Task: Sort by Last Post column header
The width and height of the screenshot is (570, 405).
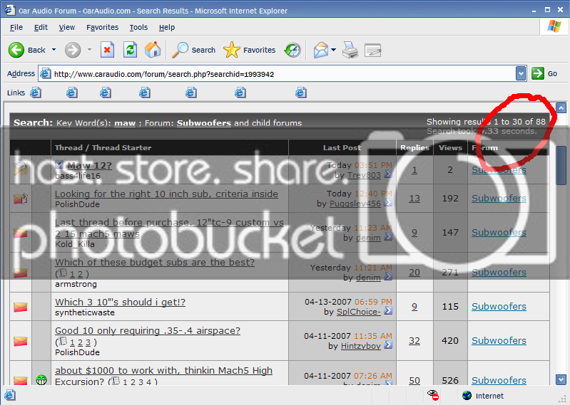Action: (342, 147)
